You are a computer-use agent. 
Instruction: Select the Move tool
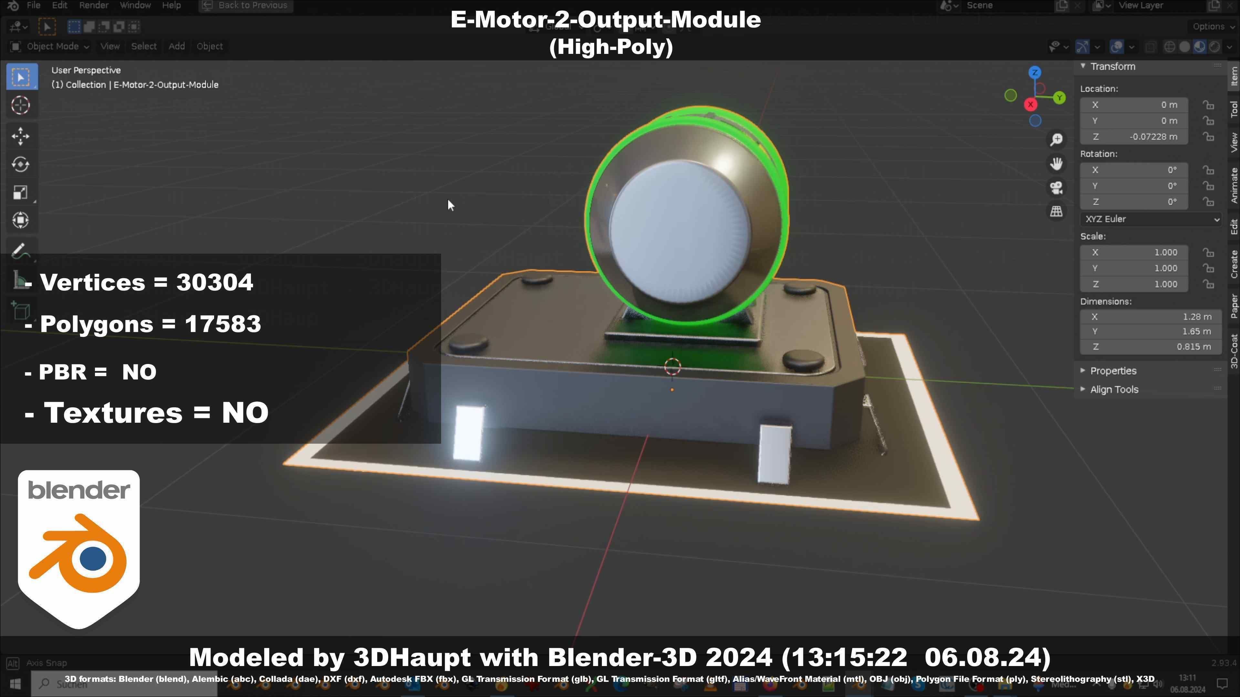[20, 136]
